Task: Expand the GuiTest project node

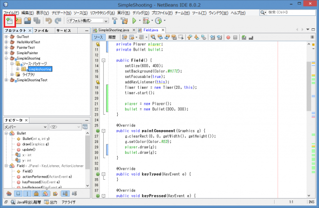Action: (6, 37)
